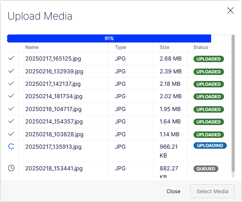The width and height of the screenshot is (242, 202).
Task: Click checkmark icon for 20250216_132939.jpg
Action: [x=11, y=71]
